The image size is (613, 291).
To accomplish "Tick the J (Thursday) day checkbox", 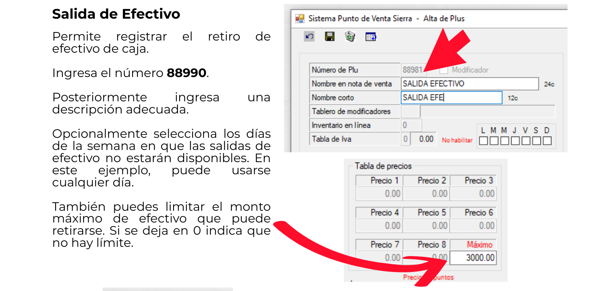I will [515, 141].
